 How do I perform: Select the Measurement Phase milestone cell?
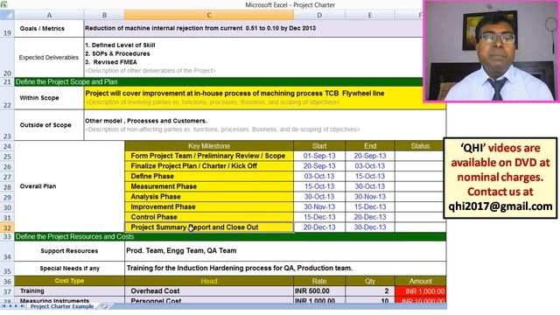209,186
